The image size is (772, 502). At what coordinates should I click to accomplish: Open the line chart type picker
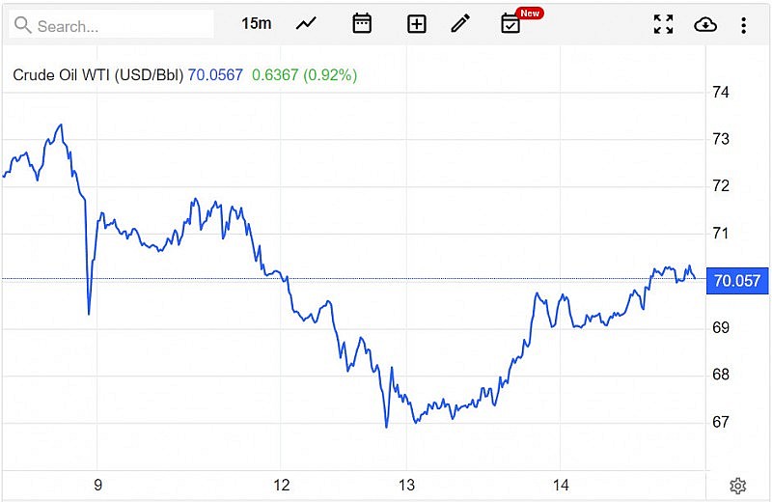coord(306,24)
